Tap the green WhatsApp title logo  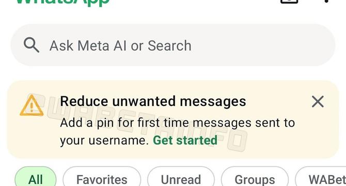63,2
